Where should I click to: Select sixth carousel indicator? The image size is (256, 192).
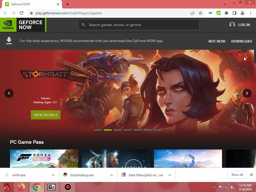148,130
